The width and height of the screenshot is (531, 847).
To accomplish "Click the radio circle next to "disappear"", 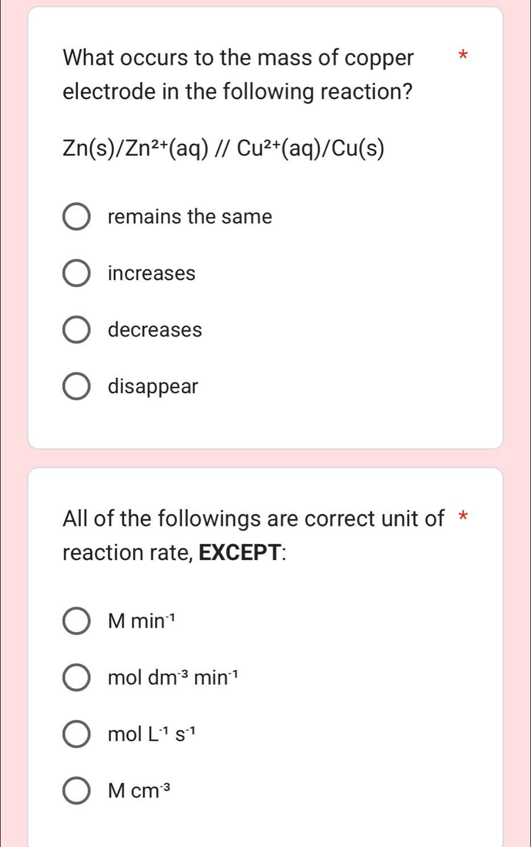I will tap(76, 387).
